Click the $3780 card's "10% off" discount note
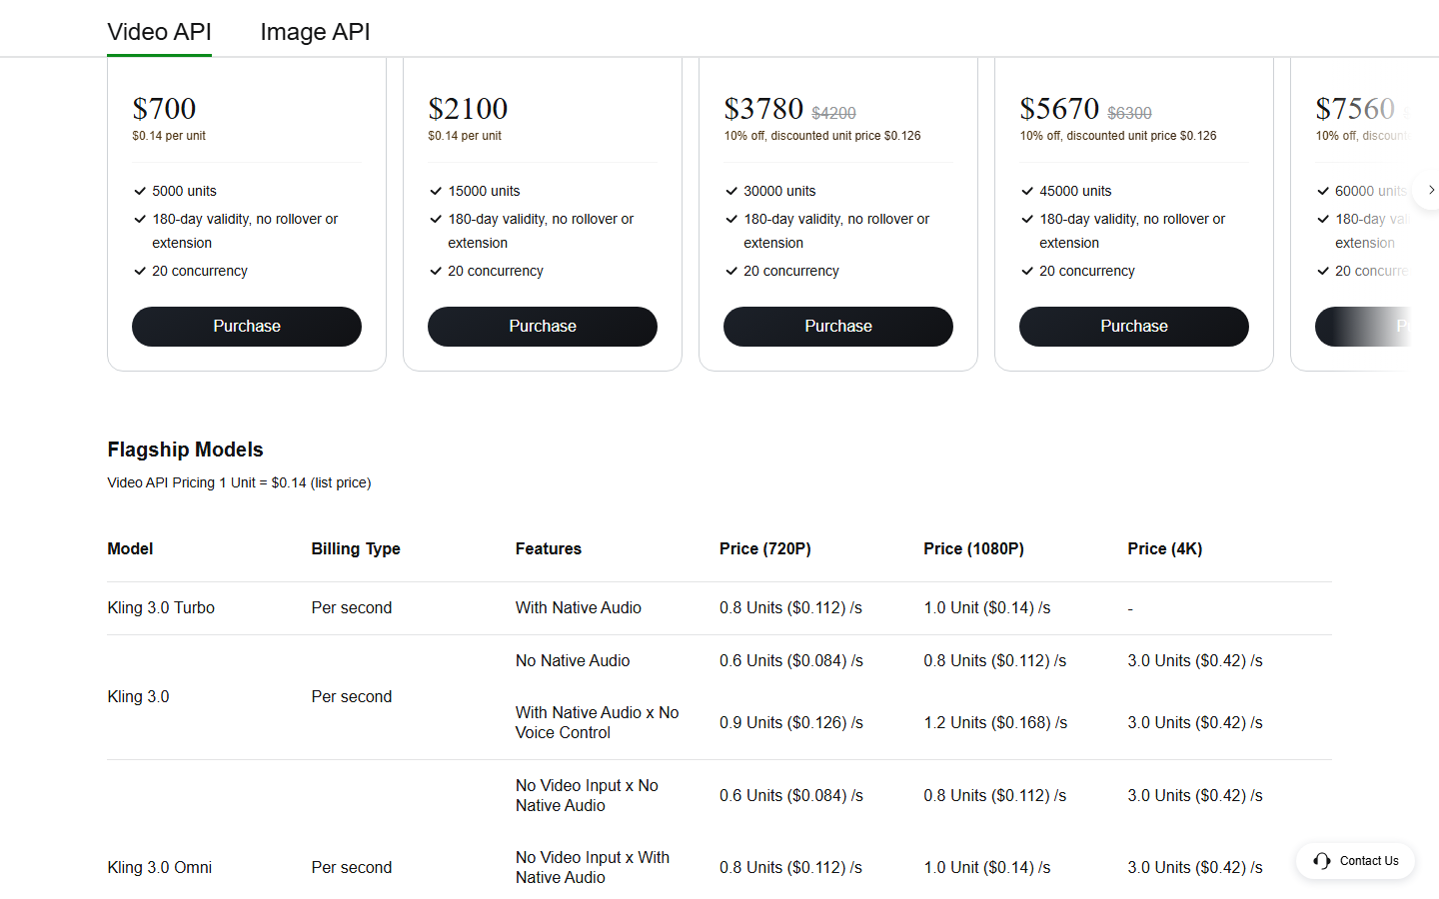Image resolution: width=1439 pixels, height=899 pixels. [822, 136]
